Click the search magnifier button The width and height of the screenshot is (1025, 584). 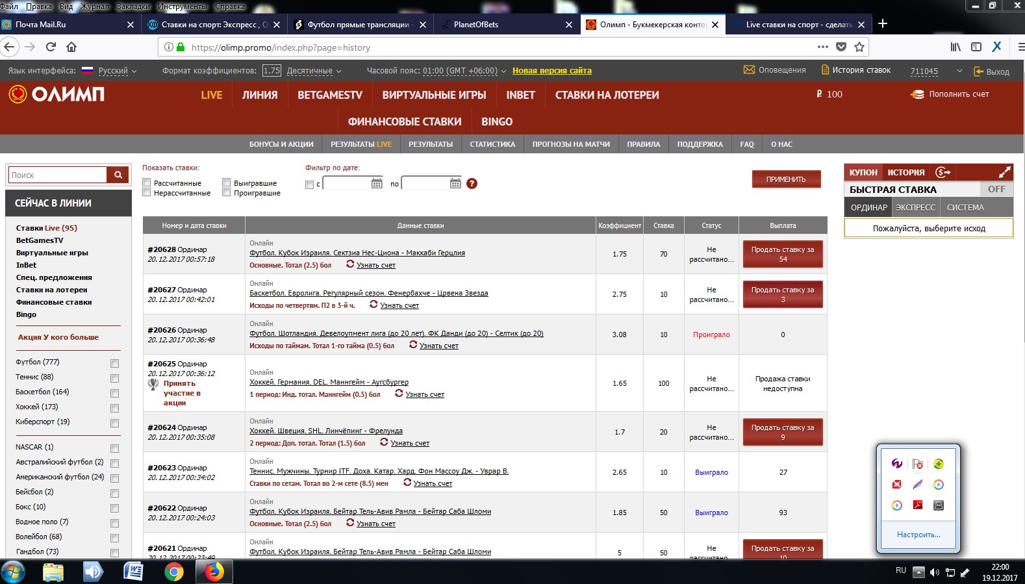point(118,175)
